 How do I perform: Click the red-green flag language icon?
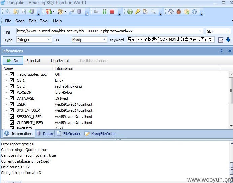click(48, 12)
